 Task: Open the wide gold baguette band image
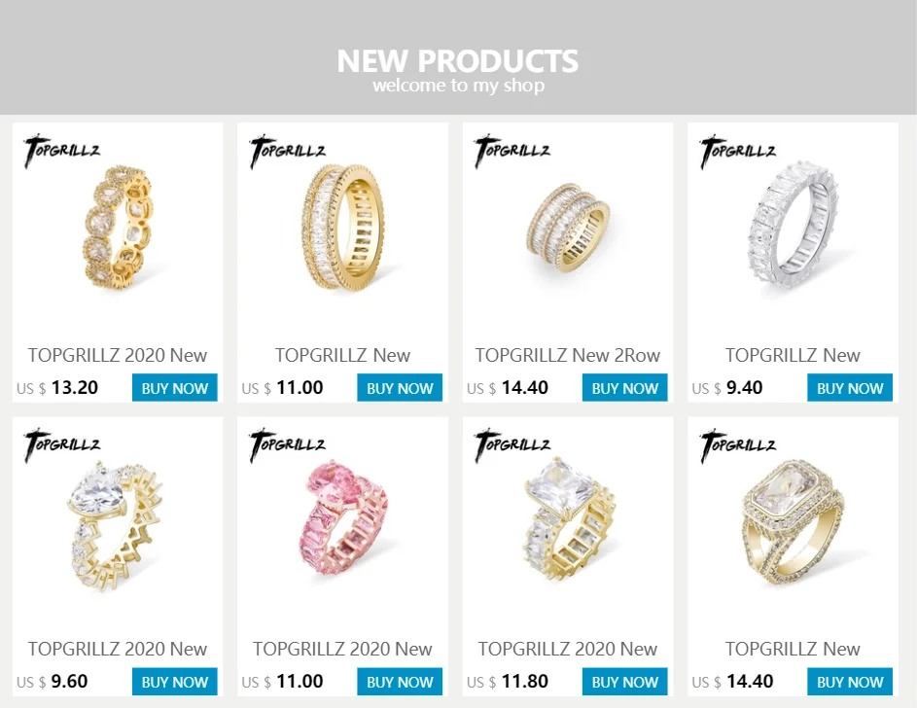342,227
